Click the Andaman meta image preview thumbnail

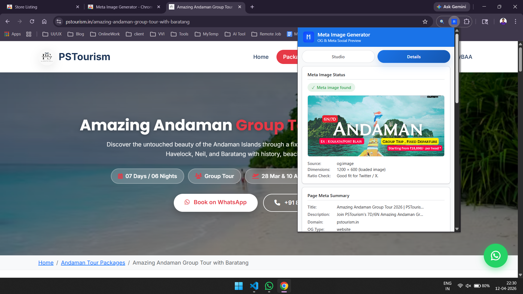tap(376, 126)
